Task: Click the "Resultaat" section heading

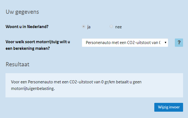Action: coord(18,64)
